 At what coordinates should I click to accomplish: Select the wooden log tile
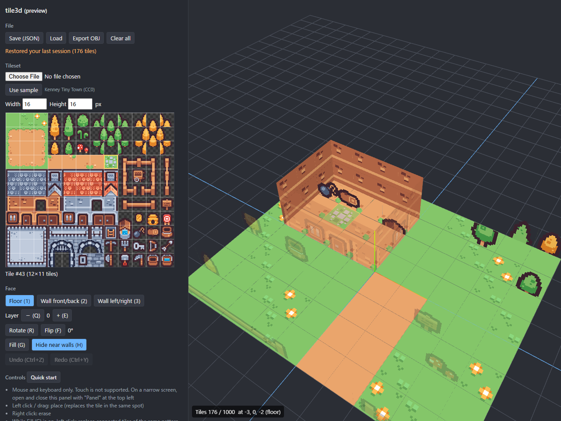[x=153, y=232]
